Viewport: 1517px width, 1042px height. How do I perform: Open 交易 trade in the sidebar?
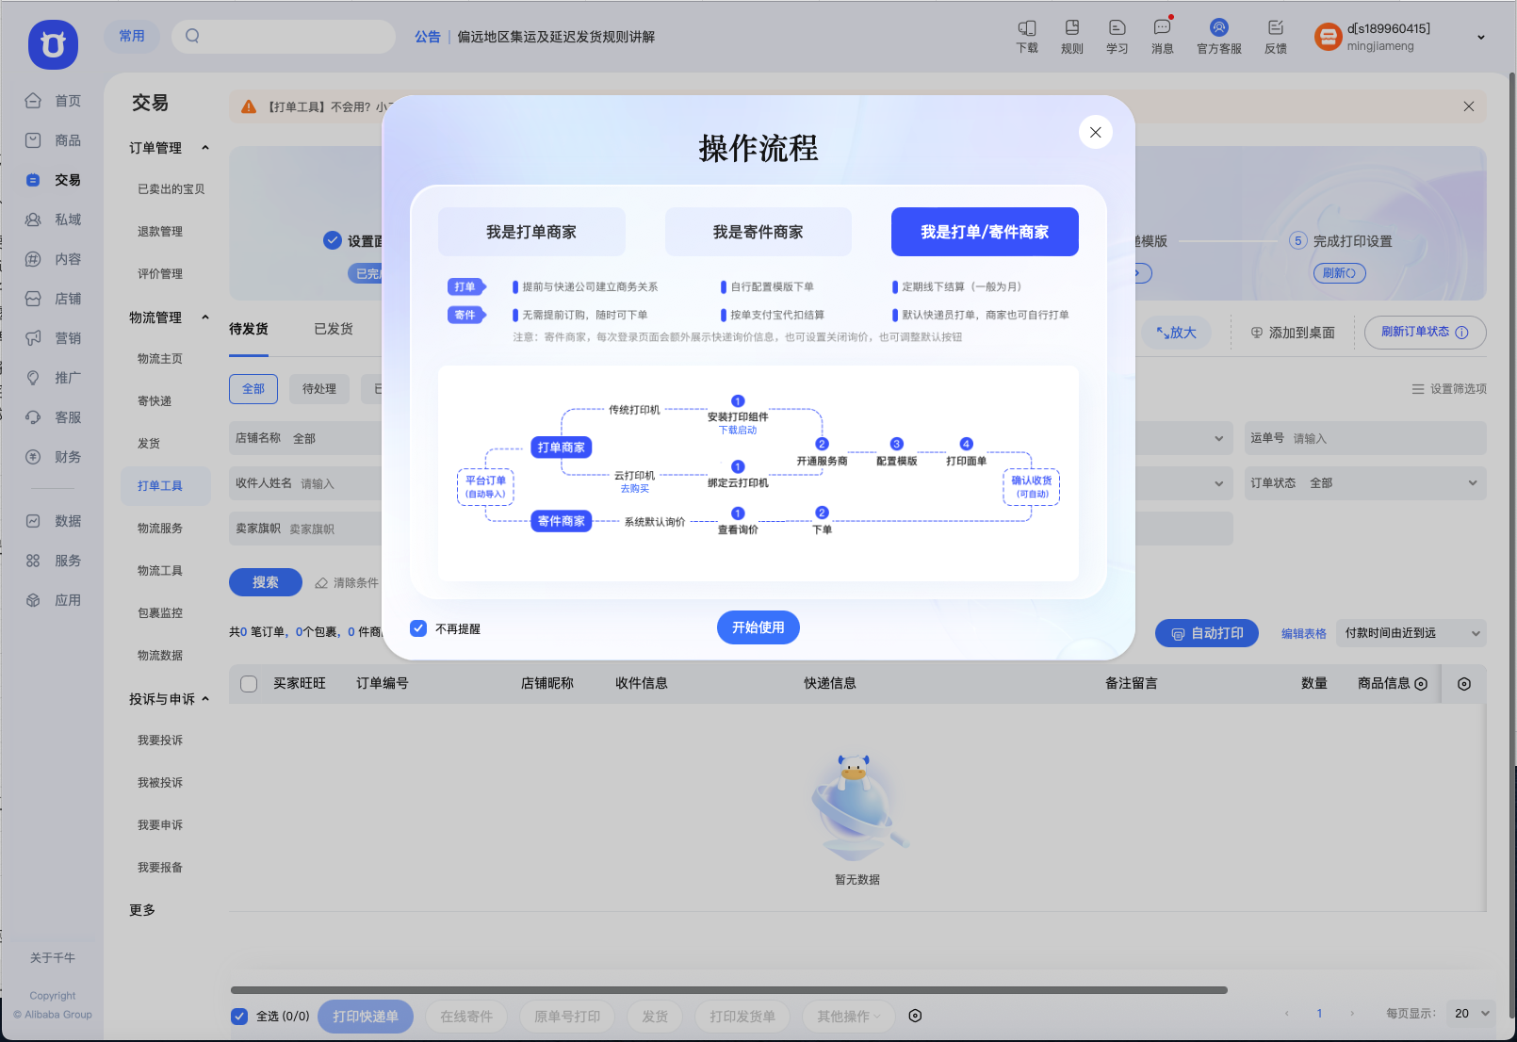coord(53,180)
